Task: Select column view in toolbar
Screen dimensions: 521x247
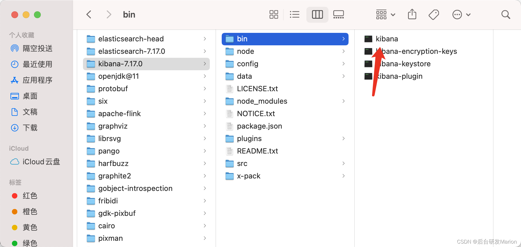Action: [x=317, y=14]
